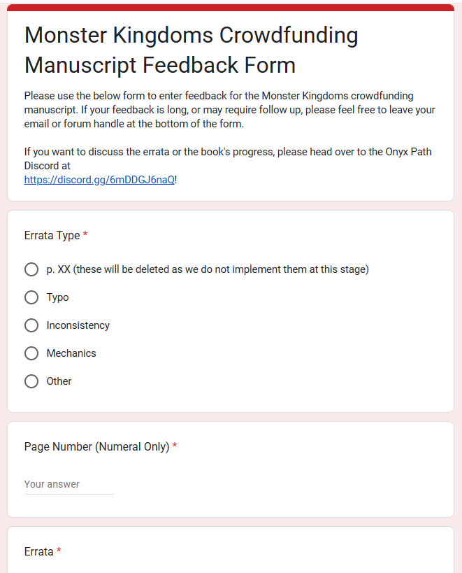Click the 'these will be deleted' option label text
The image size is (462, 573).
point(208,269)
